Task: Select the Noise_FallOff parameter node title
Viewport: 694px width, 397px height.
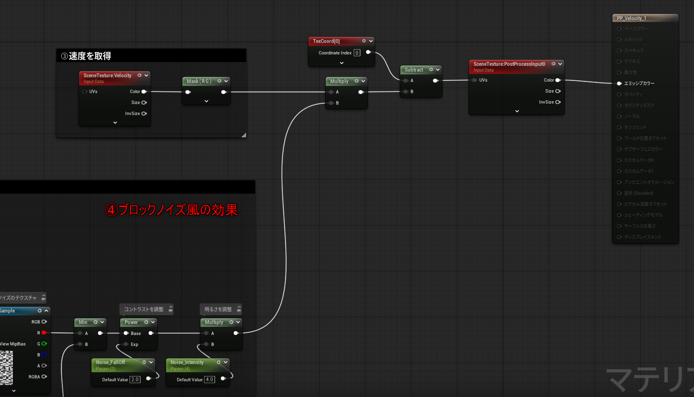Action: [110, 362]
